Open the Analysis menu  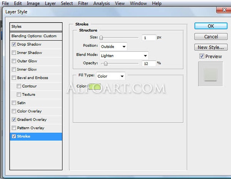[102, 3]
